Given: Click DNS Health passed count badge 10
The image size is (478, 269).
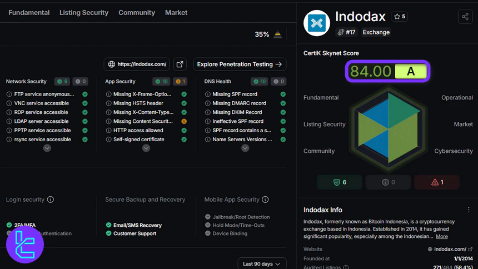Looking at the screenshot, I should coord(260,82).
